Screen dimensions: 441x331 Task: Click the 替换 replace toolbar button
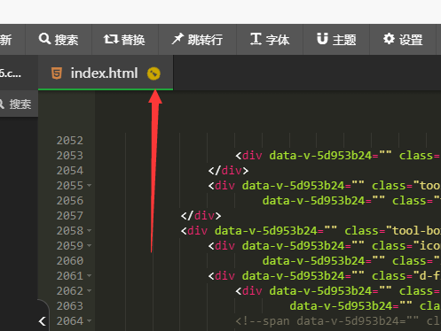[x=125, y=40]
